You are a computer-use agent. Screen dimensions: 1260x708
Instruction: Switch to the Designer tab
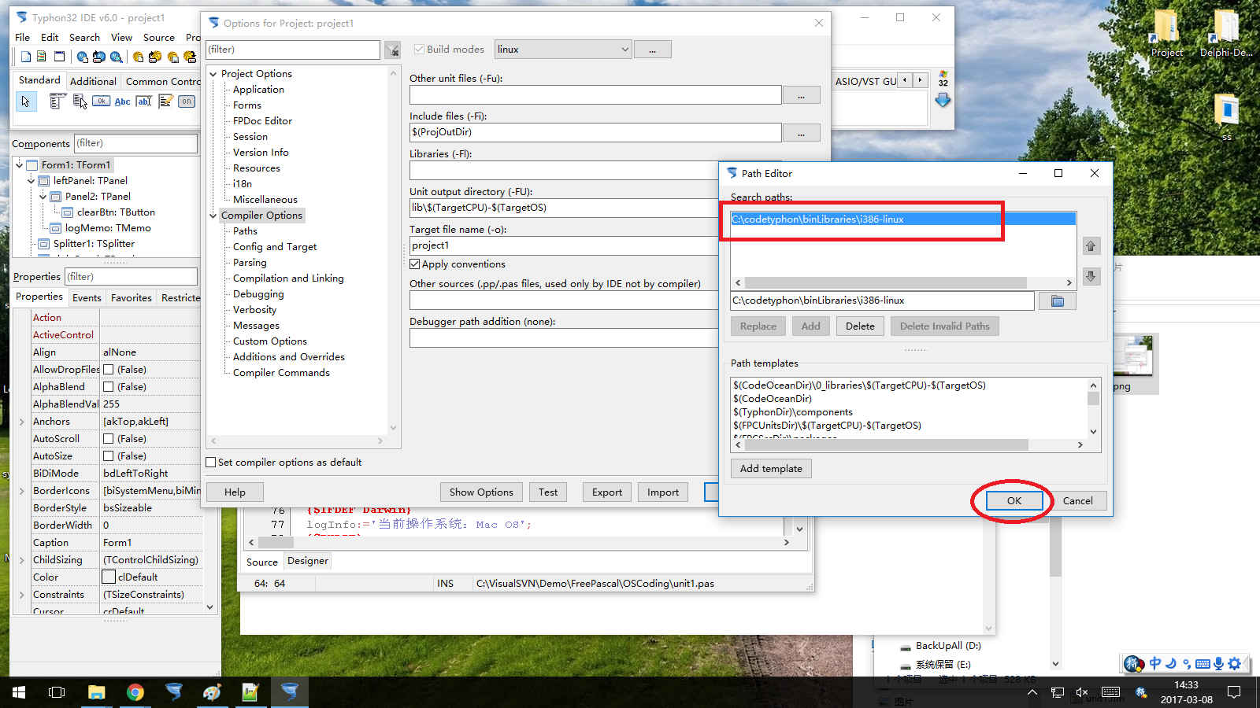308,561
